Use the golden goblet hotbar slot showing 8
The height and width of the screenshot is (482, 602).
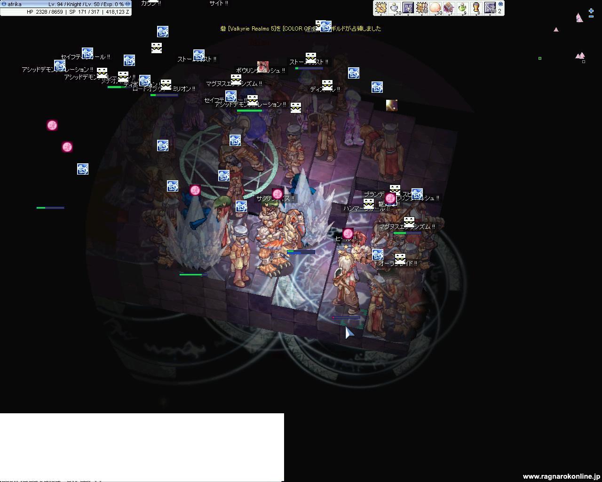476,8
